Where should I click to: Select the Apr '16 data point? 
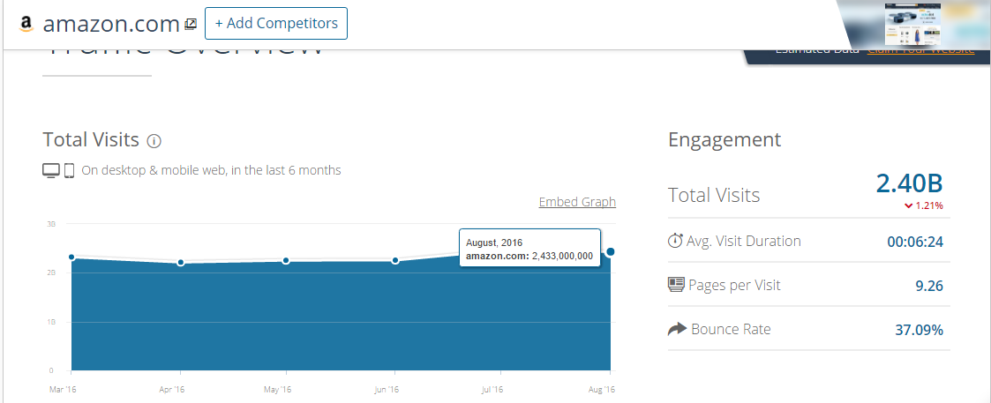tap(181, 262)
